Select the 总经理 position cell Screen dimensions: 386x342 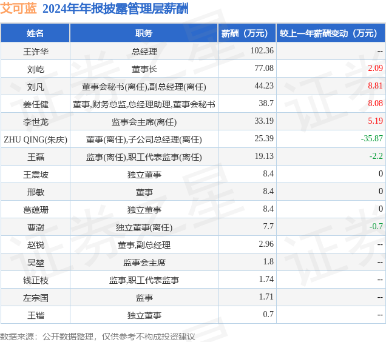coord(144,52)
